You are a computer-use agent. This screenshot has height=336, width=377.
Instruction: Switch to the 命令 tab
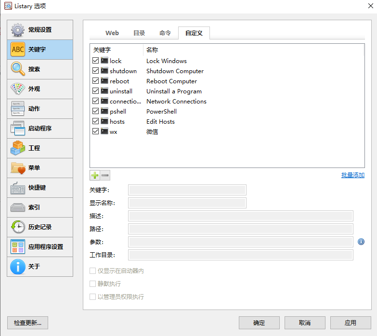[x=165, y=33]
